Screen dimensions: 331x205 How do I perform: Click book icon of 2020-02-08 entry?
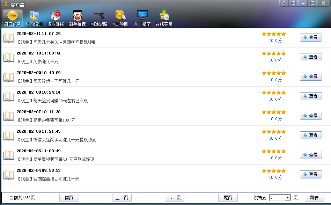tap(9, 96)
